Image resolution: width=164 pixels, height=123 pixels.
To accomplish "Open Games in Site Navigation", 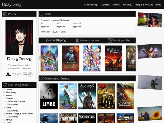I will (x=9, y=98).
